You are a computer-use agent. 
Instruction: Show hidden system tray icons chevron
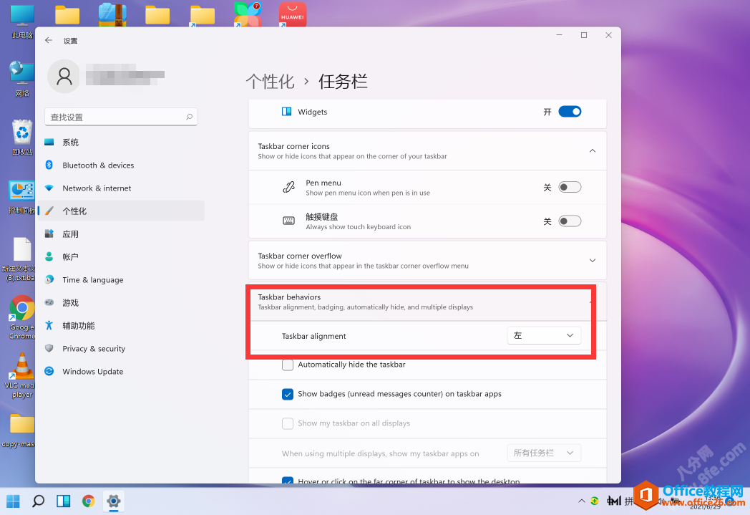[582, 501]
